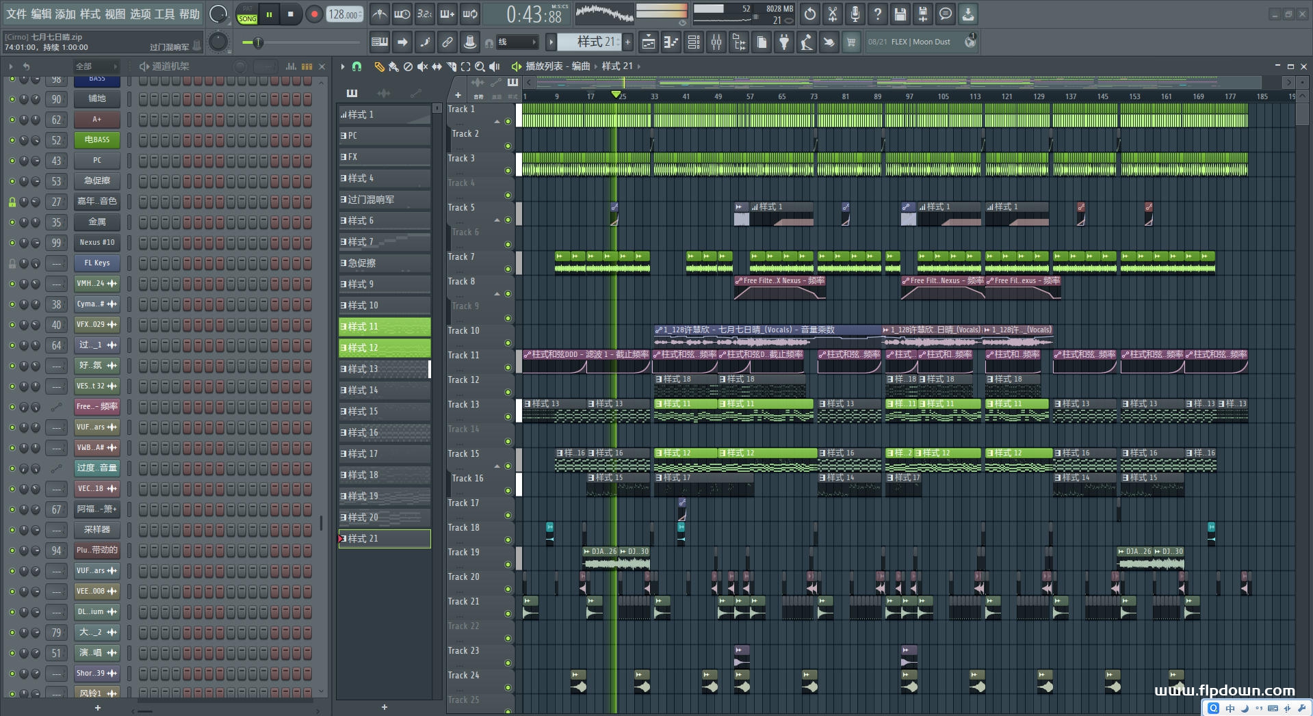Open the 全部 channel filter dropdown
The image size is (1313, 716).
click(96, 66)
